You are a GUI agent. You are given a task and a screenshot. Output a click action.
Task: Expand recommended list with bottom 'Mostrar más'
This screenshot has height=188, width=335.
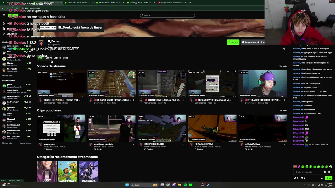(7, 143)
